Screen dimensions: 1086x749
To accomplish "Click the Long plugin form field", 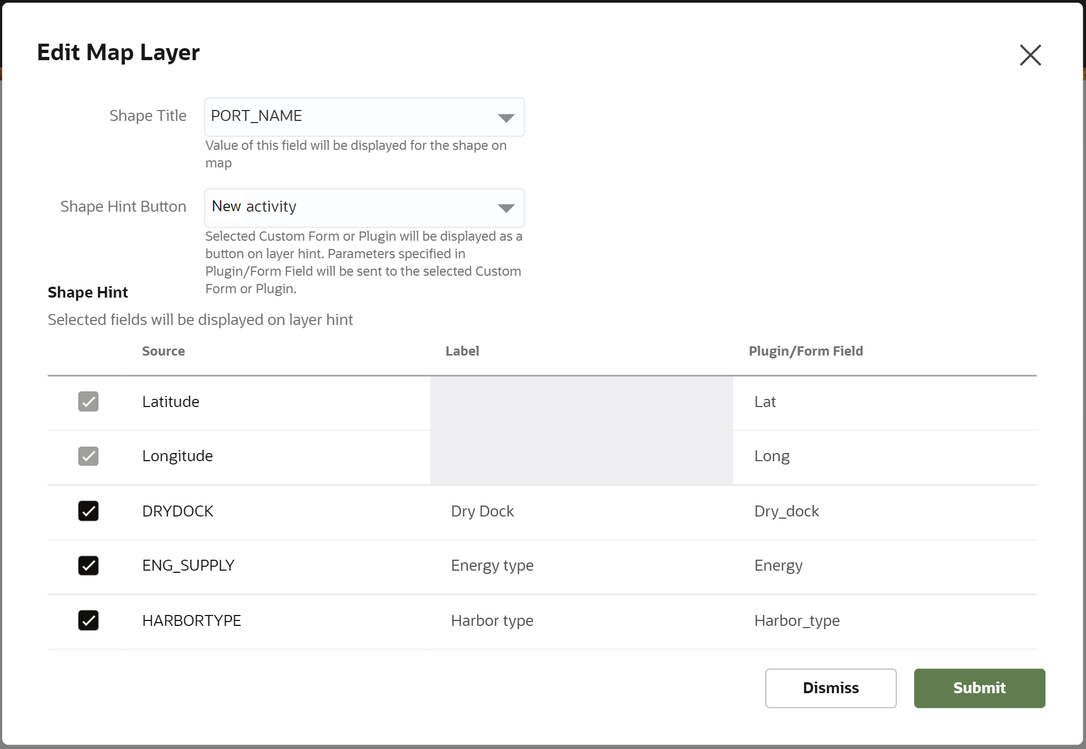I will (x=771, y=456).
